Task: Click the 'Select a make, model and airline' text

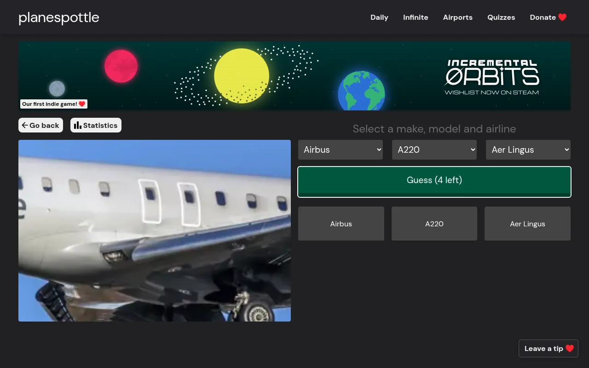Action: coord(434,129)
